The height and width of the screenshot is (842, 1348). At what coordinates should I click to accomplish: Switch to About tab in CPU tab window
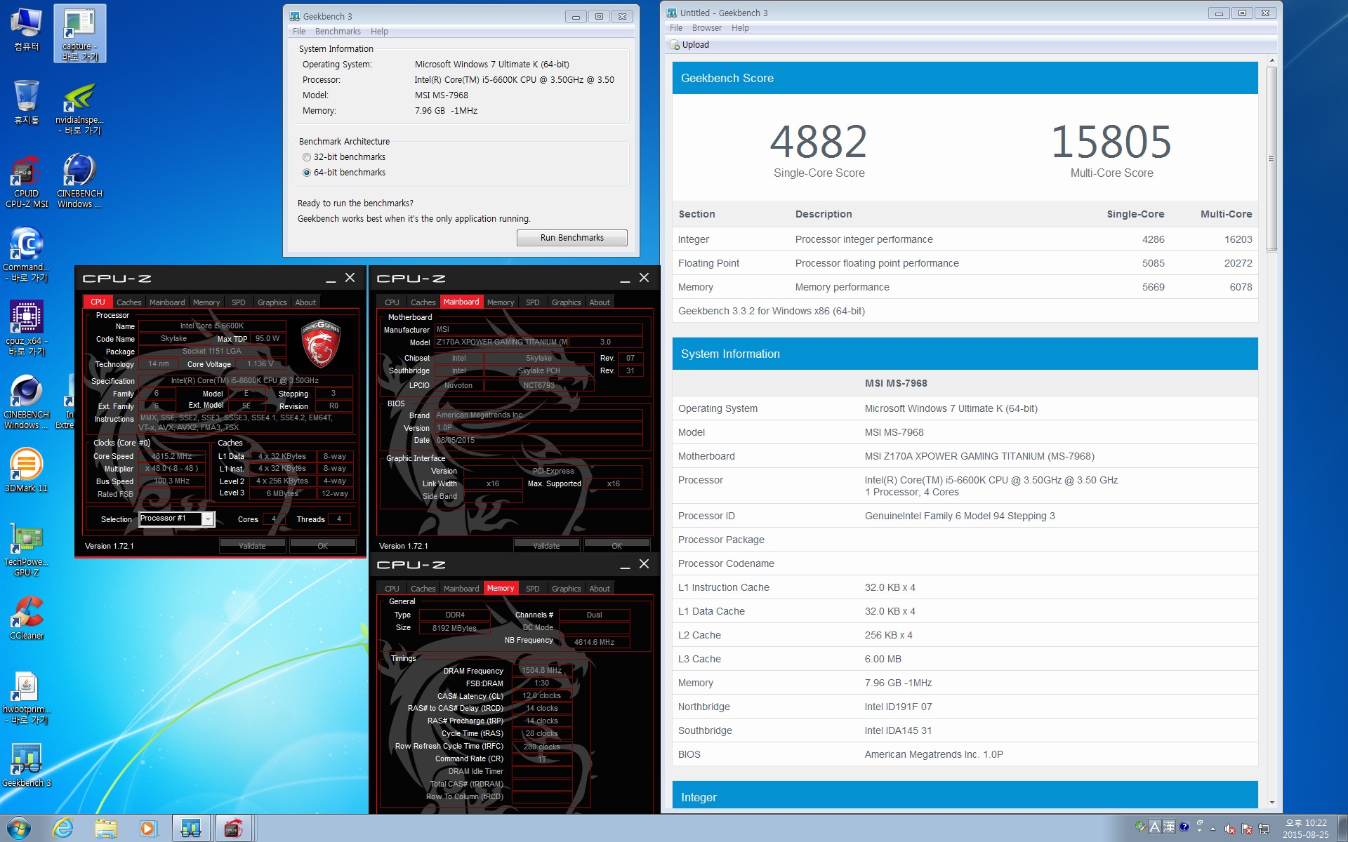pyautogui.click(x=305, y=302)
